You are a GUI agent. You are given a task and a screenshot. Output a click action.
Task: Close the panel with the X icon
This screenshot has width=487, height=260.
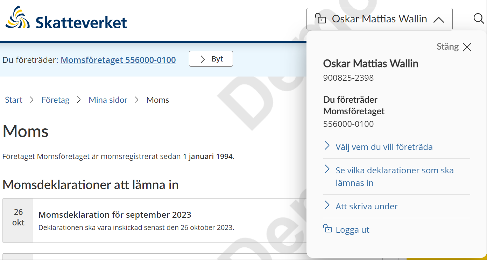click(x=467, y=47)
